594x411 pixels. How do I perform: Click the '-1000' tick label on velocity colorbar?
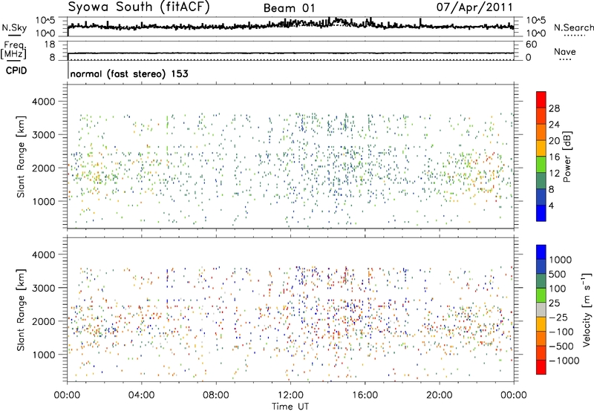point(564,361)
